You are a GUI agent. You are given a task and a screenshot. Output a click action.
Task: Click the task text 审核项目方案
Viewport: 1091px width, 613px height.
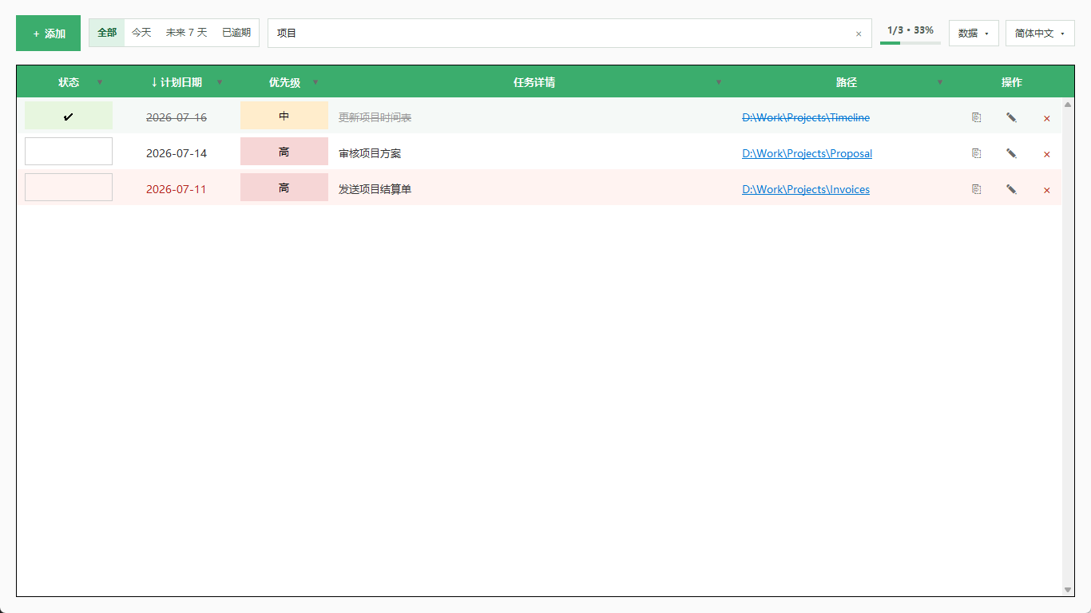point(370,153)
